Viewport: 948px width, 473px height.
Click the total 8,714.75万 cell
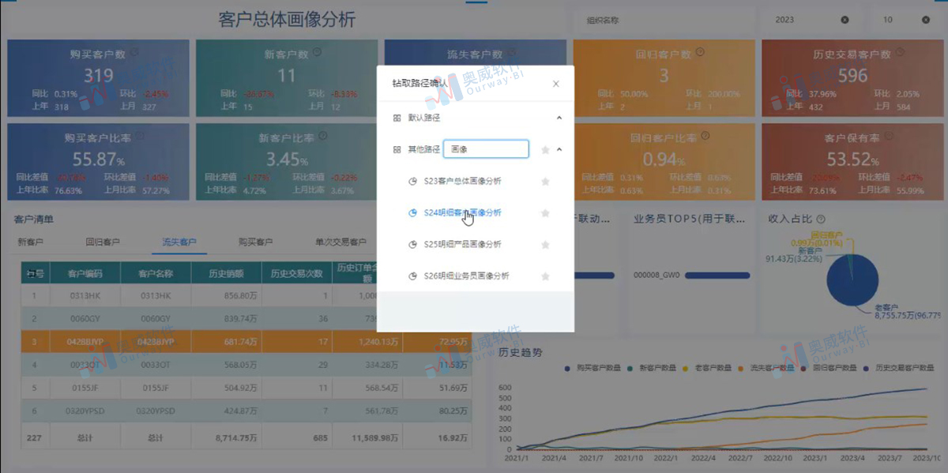point(226,436)
